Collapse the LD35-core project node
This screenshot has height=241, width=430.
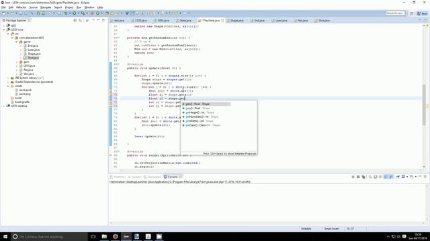coord(4,29)
